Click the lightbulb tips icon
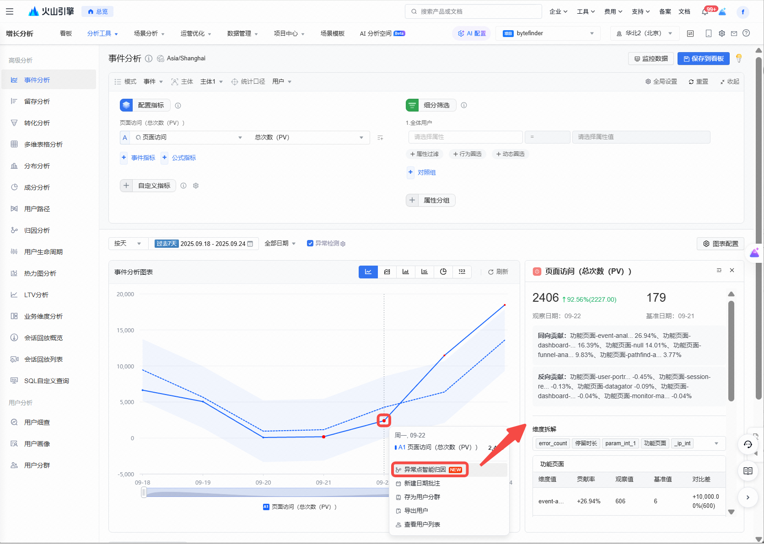Screen dimensions: 764x544 click(738, 58)
